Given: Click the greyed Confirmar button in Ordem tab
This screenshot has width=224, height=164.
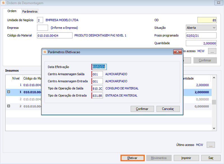Looking at the screenshot, I should (205, 60).
